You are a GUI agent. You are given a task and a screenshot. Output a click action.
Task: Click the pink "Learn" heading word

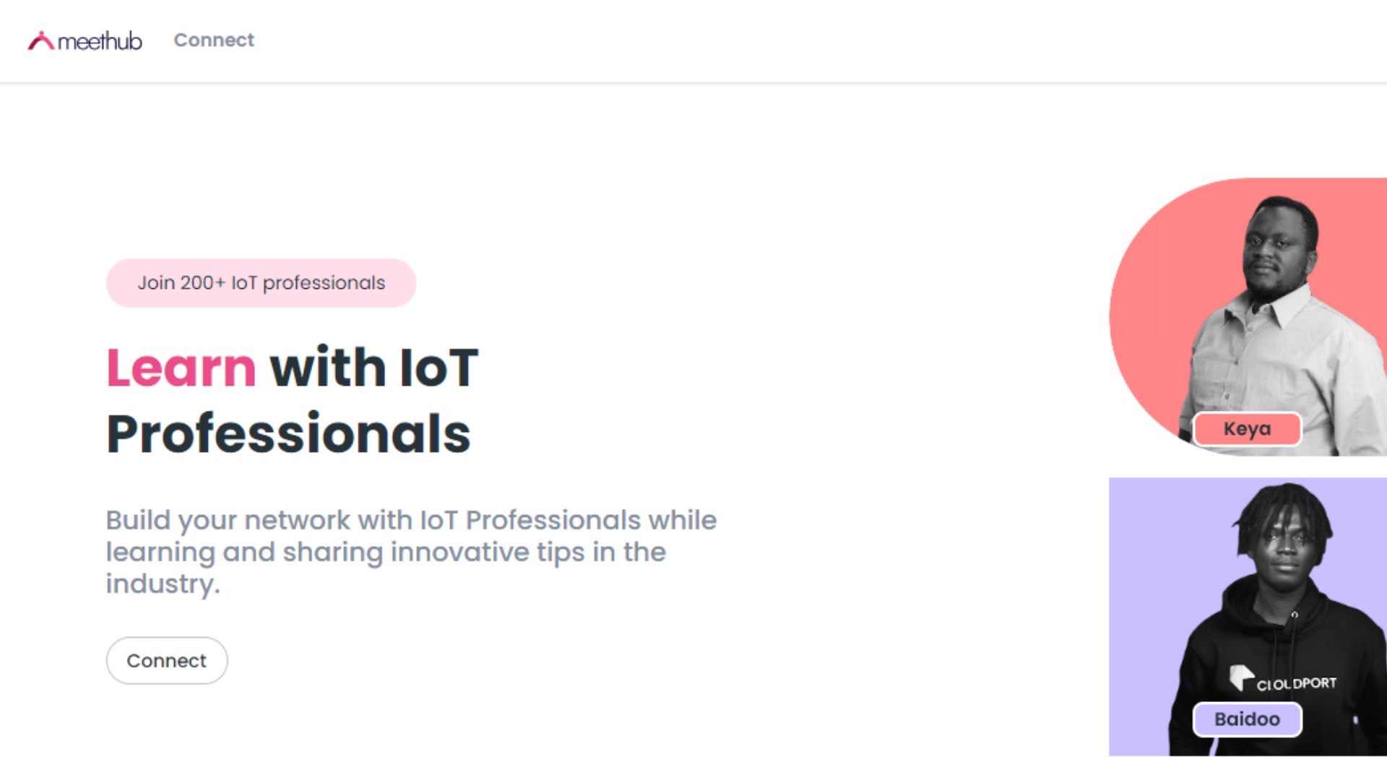pos(181,368)
